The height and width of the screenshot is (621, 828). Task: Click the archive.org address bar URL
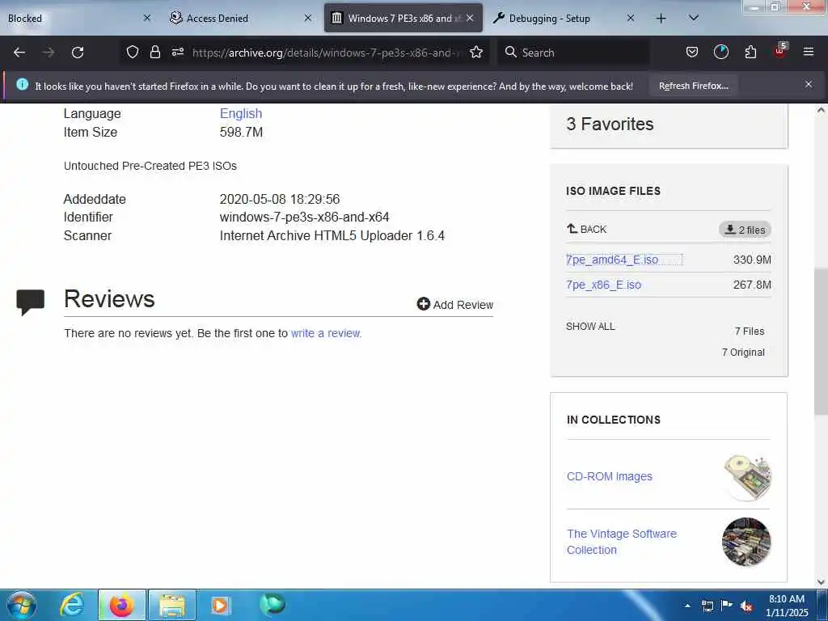(327, 53)
